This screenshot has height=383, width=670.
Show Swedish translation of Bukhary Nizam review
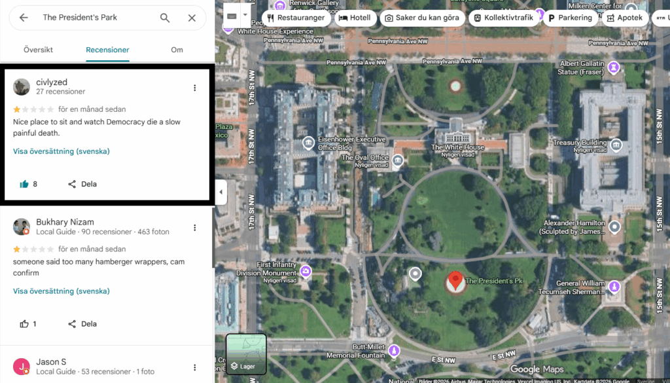[x=61, y=291]
